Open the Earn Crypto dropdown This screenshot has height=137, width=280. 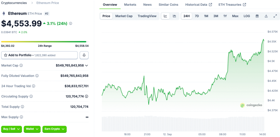(54, 129)
